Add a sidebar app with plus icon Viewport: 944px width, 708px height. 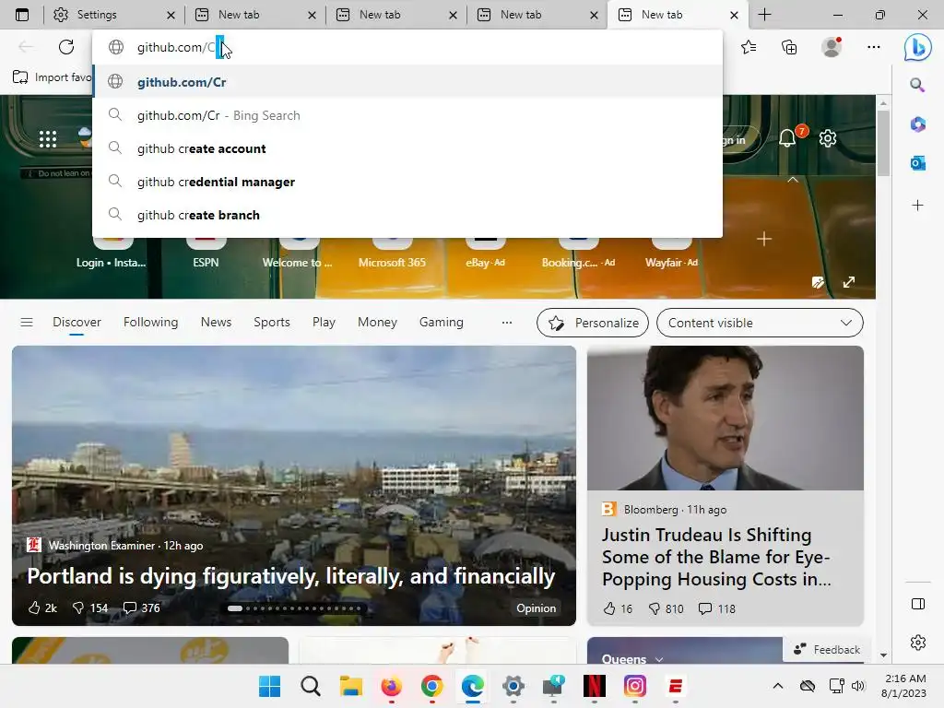[x=917, y=206]
